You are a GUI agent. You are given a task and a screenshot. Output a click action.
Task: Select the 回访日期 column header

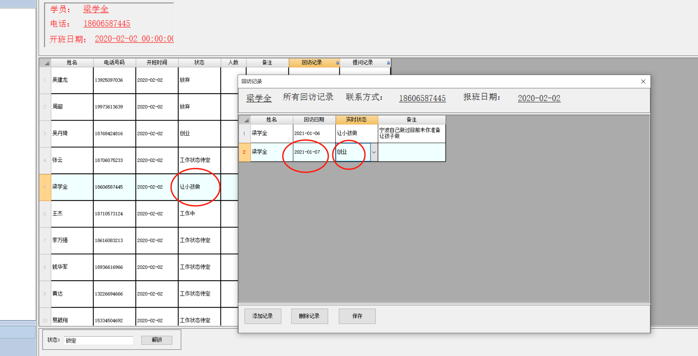(x=314, y=119)
